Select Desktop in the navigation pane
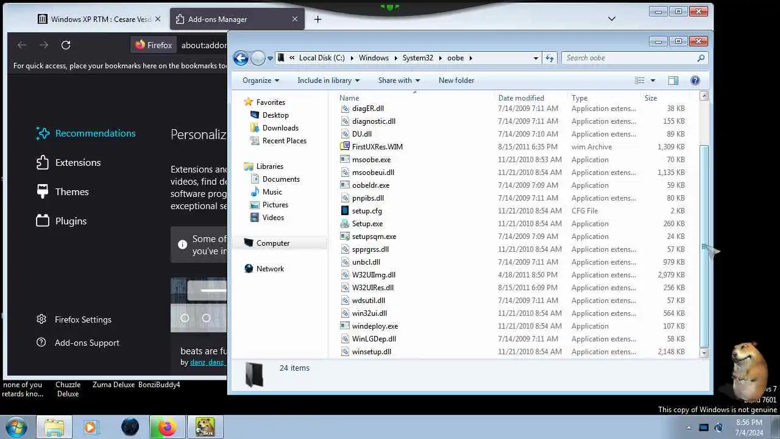780x439 pixels. click(x=275, y=115)
